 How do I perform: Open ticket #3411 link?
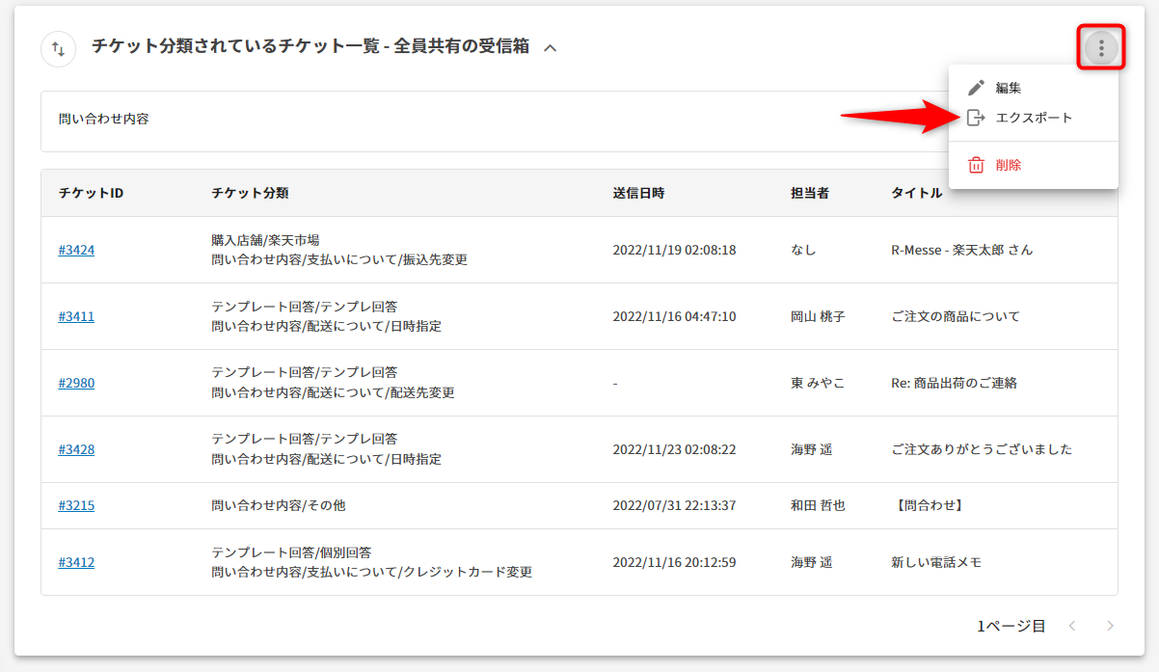click(x=76, y=316)
